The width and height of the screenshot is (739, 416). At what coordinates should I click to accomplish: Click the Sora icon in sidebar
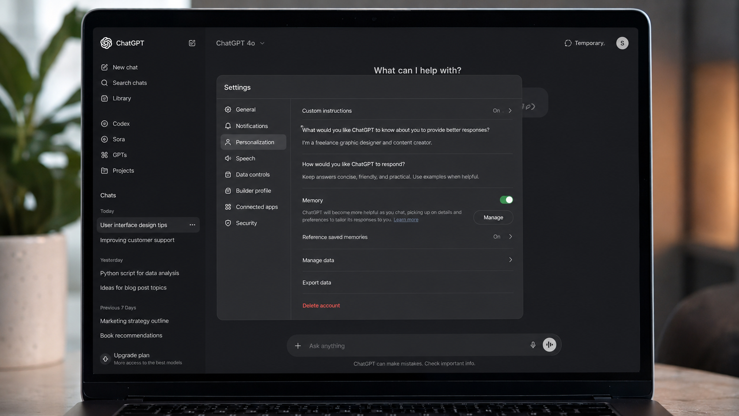[x=104, y=139]
